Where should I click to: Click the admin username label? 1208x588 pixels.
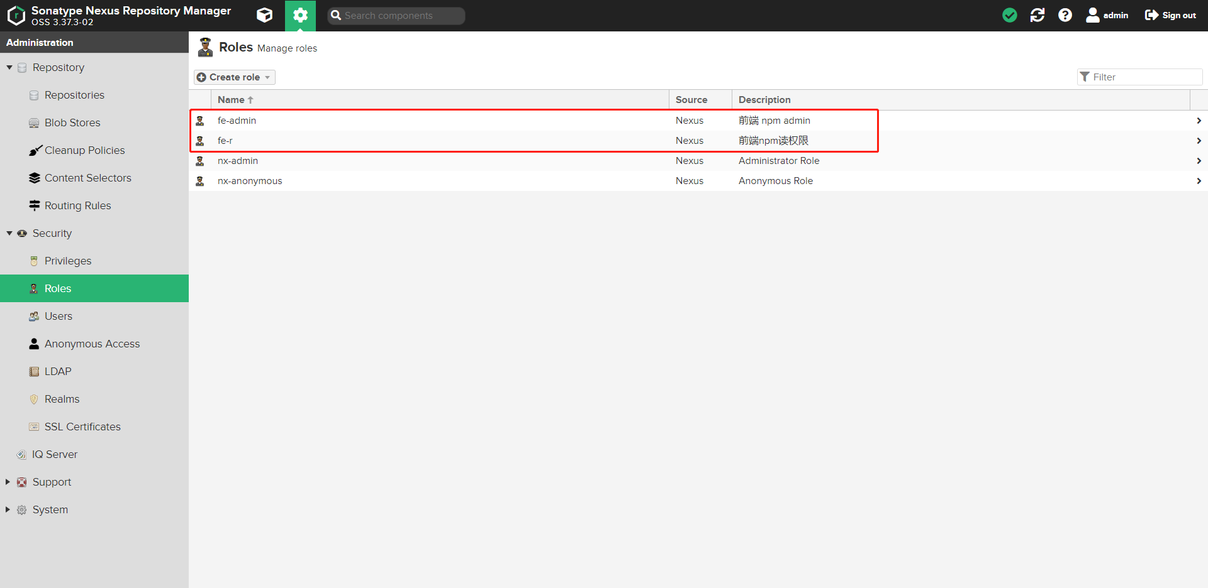[1116, 15]
